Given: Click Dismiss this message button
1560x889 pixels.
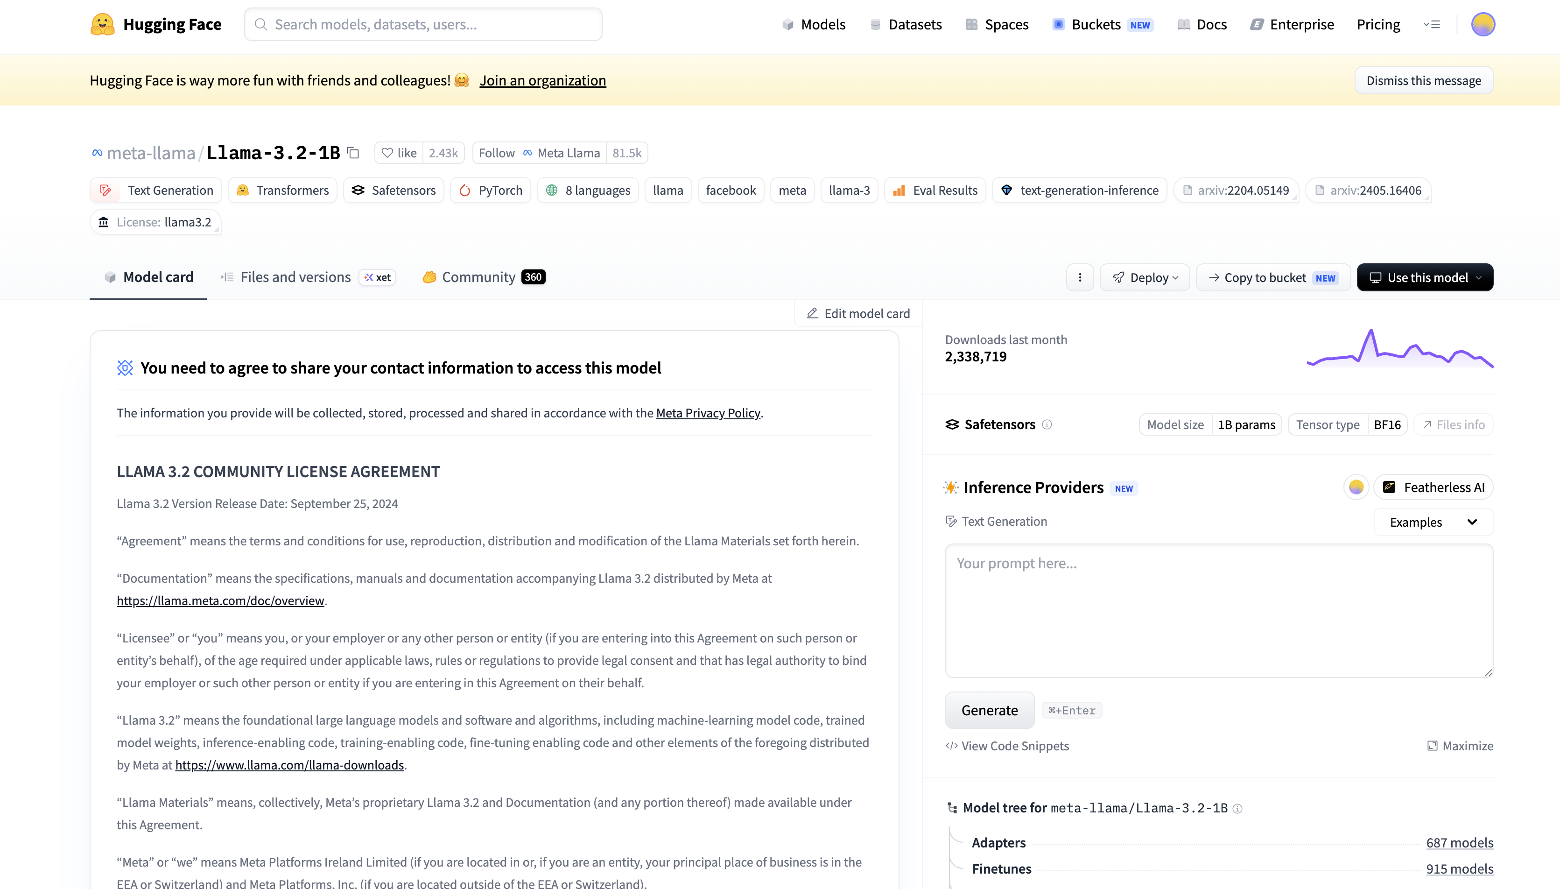Looking at the screenshot, I should [x=1423, y=81].
